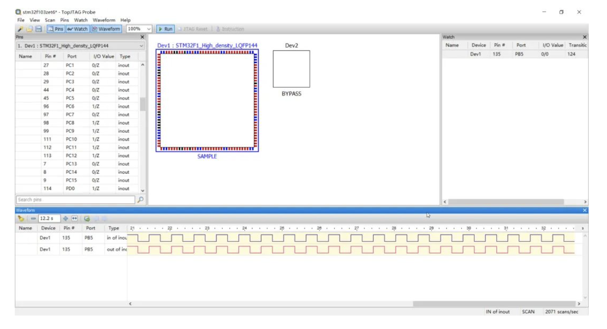Open the Scan menu
This screenshot has height=329, width=607.
click(50, 20)
